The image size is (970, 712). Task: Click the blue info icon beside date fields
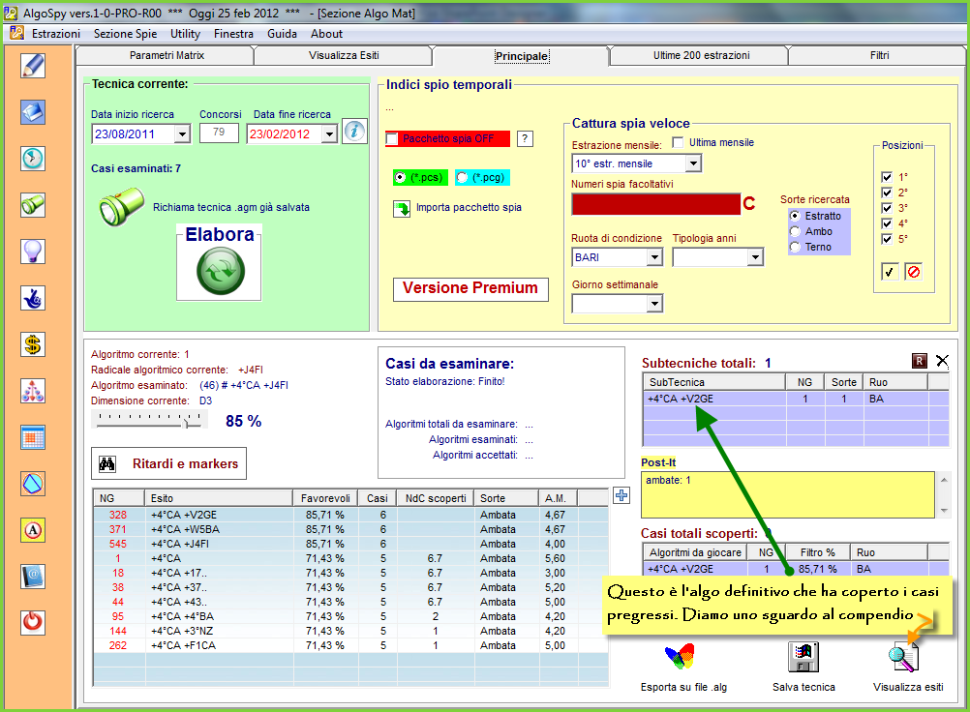point(354,132)
